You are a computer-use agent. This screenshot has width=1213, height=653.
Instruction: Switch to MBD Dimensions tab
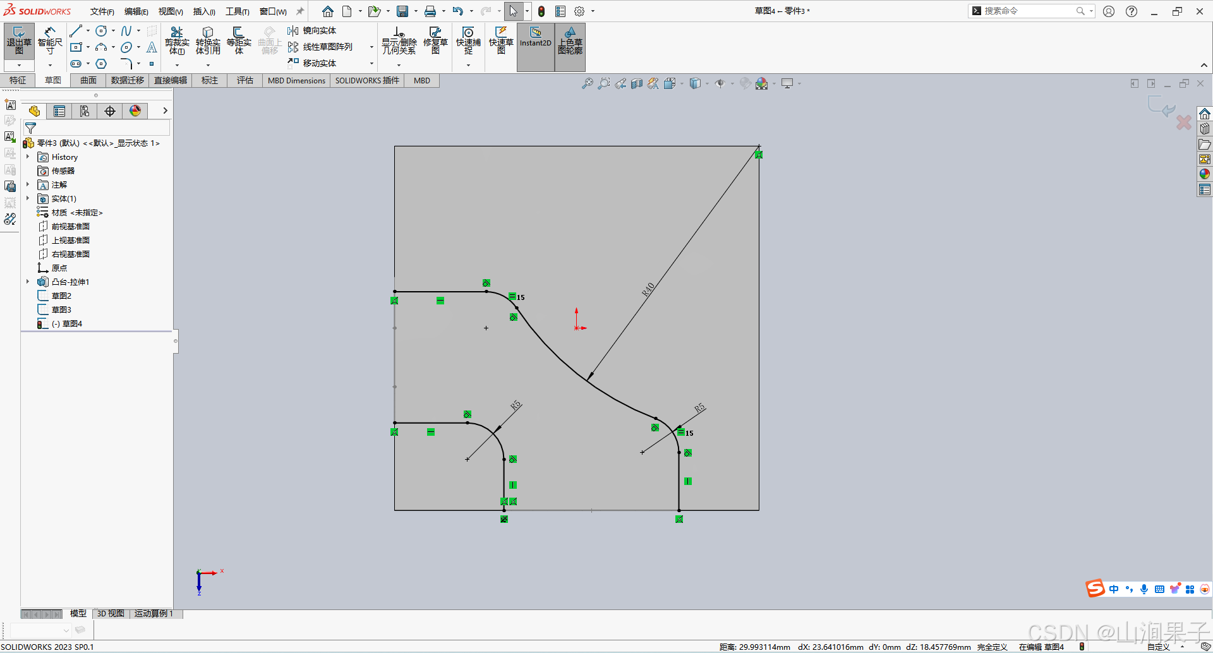[296, 80]
